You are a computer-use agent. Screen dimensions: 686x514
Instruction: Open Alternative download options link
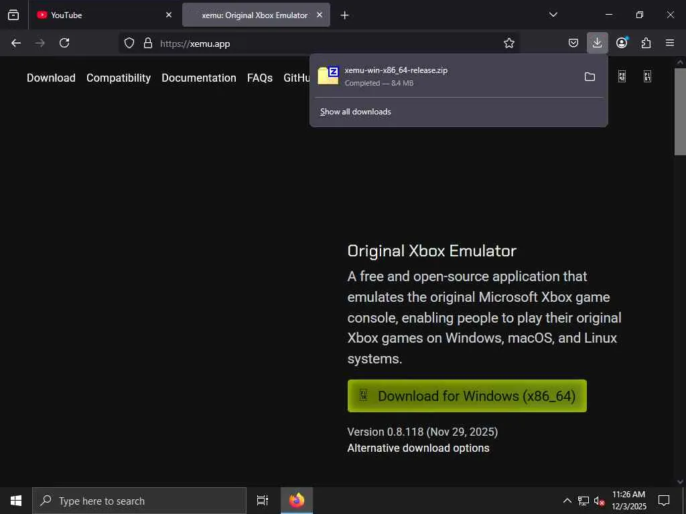point(418,448)
